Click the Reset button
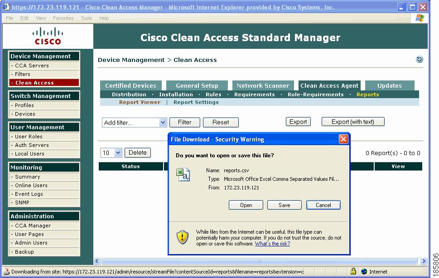439x278 pixels. tap(220, 123)
